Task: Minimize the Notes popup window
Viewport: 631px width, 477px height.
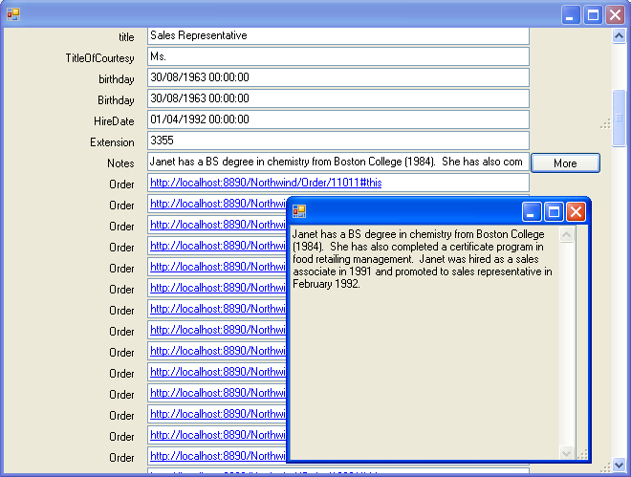Action: click(x=532, y=211)
